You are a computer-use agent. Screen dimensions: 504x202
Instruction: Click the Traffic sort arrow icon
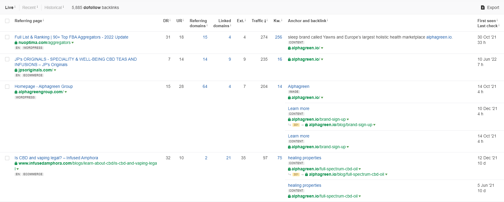click(265, 21)
